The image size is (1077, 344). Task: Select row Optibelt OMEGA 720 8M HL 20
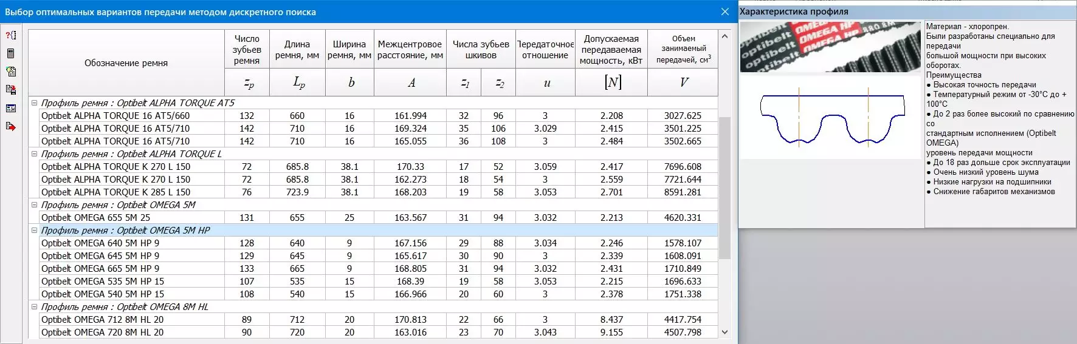coord(373,332)
